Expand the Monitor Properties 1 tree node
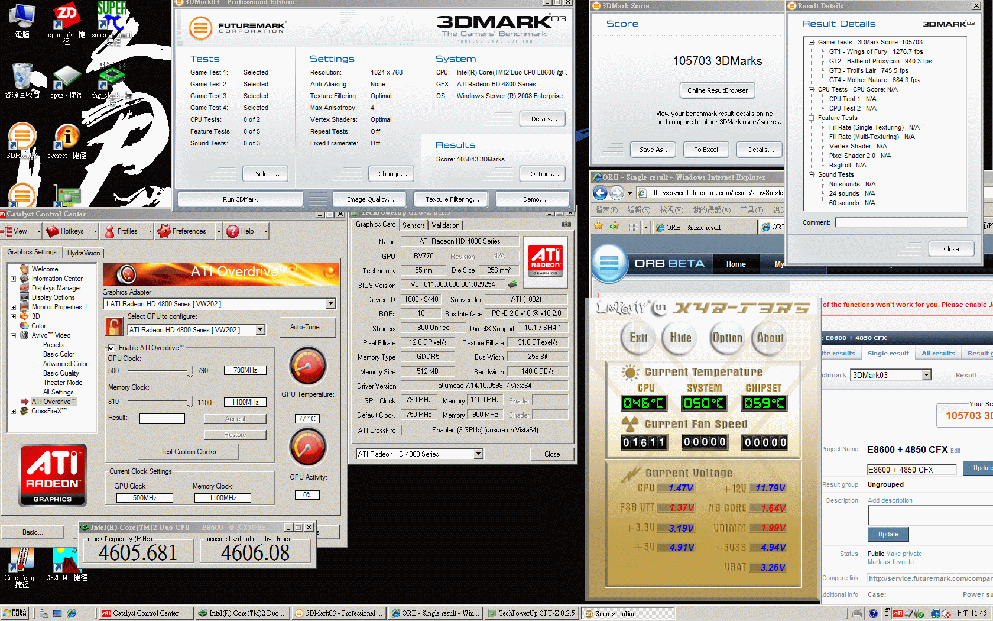Image resolution: width=993 pixels, height=621 pixels. (13, 307)
